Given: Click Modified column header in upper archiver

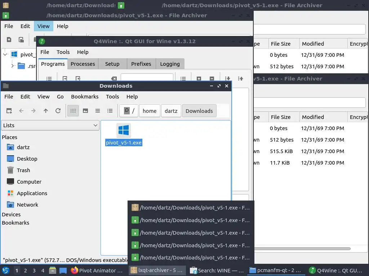Looking at the screenshot, I should (x=323, y=44).
